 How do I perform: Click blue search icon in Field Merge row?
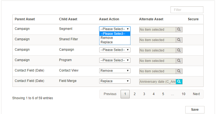click(x=179, y=82)
